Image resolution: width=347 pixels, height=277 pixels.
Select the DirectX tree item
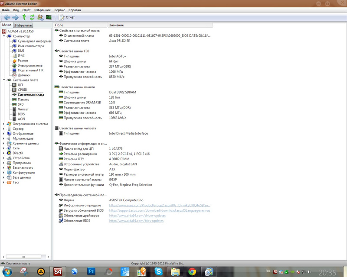click(17, 153)
